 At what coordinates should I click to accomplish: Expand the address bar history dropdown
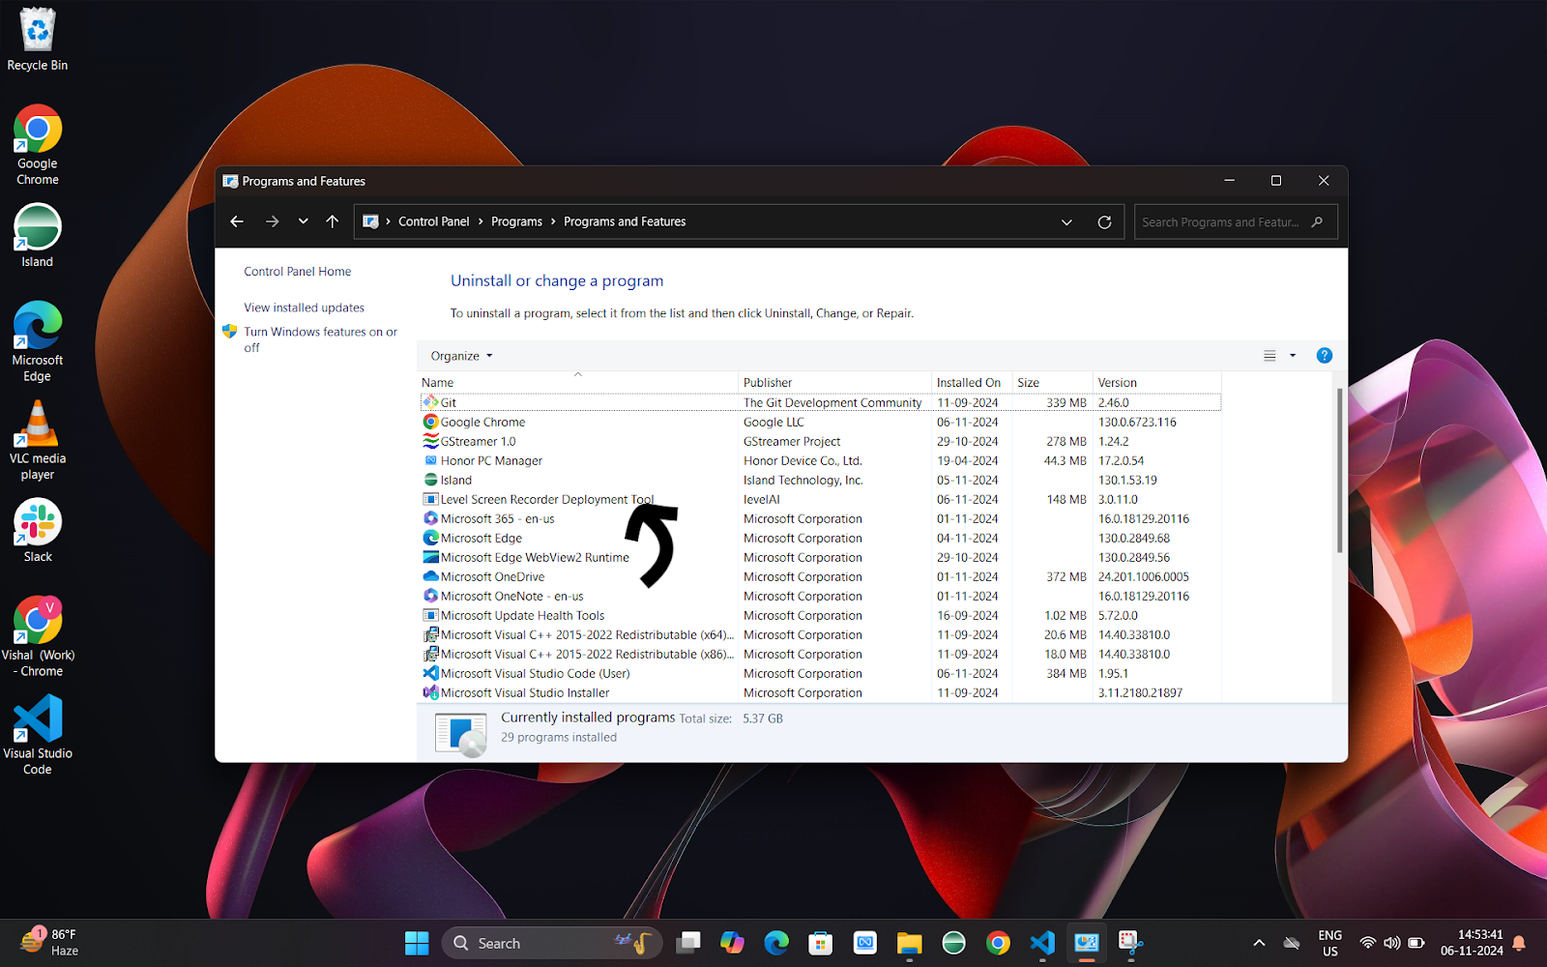pos(1066,222)
